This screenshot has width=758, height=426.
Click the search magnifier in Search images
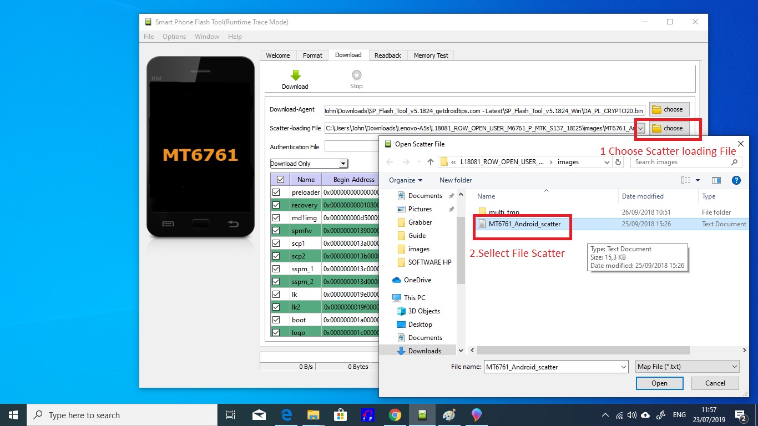tap(734, 162)
